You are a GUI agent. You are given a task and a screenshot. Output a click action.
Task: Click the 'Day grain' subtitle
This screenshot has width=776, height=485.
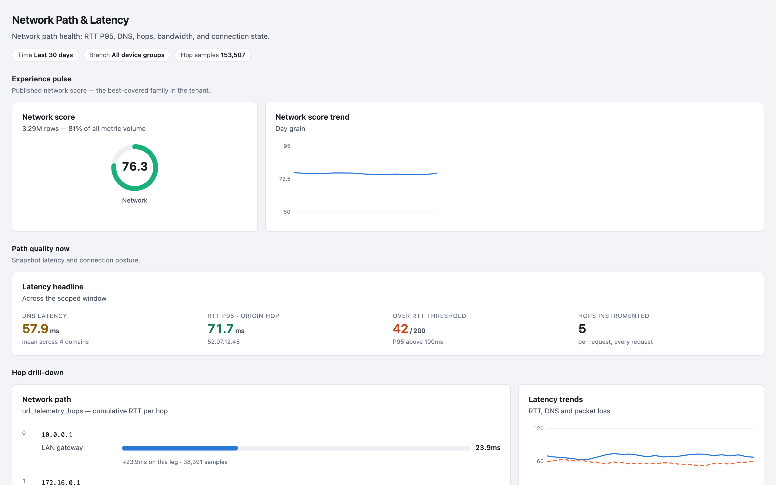[290, 129]
